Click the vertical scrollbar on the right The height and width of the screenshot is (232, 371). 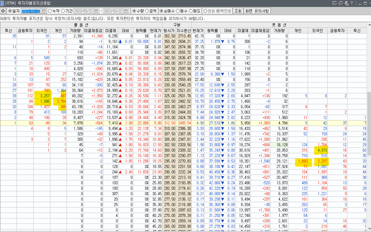(369, 121)
